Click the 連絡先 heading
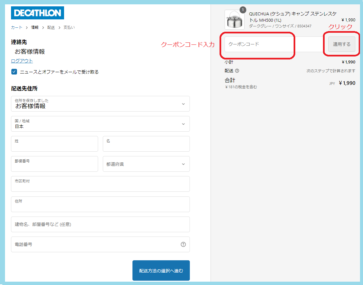363x285 pixels. tap(19, 42)
